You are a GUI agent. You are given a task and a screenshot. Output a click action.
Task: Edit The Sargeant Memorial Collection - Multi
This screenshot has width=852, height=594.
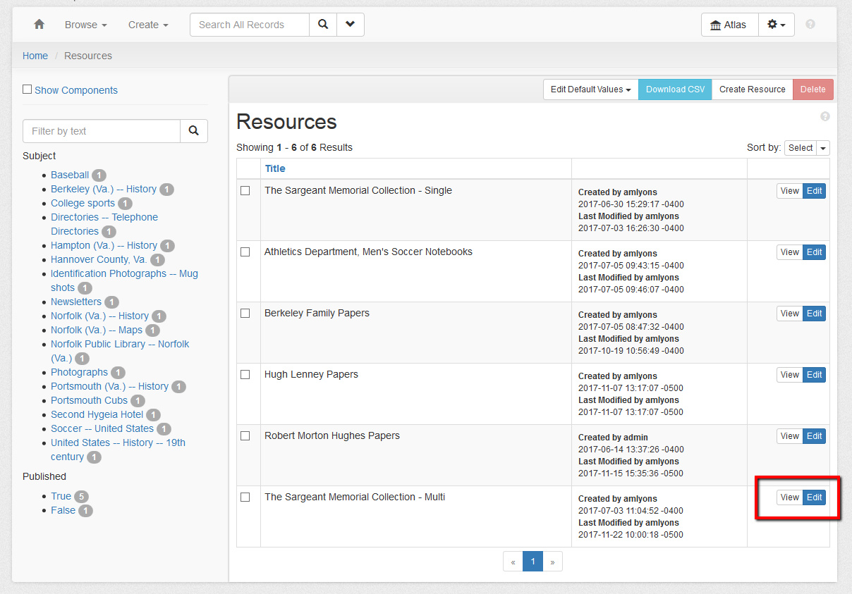814,497
